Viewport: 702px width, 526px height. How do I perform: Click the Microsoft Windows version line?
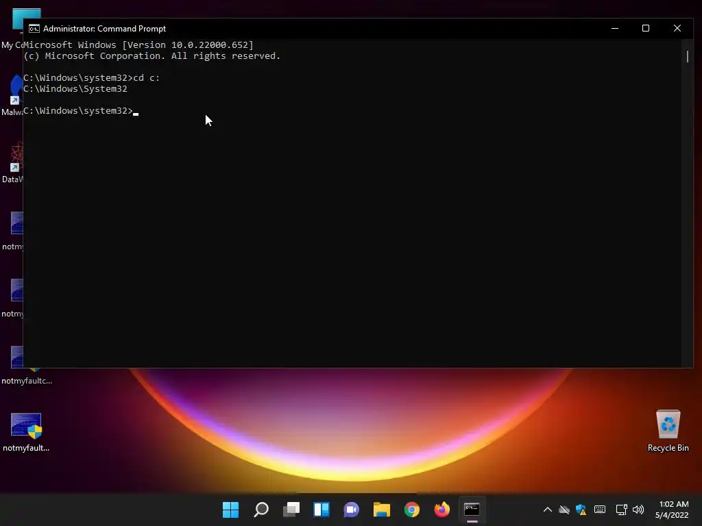(x=138, y=45)
